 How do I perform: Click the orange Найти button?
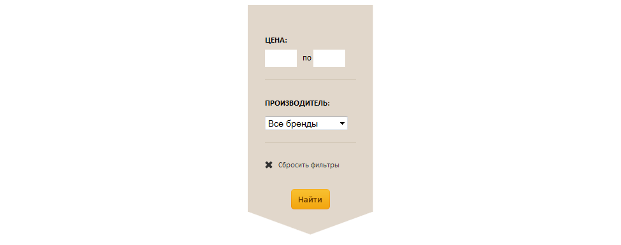coord(310,199)
